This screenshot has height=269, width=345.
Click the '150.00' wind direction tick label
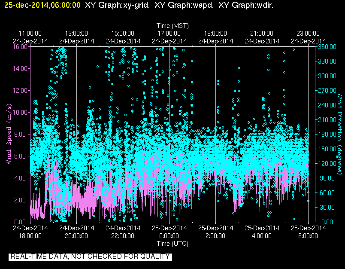[327, 149]
